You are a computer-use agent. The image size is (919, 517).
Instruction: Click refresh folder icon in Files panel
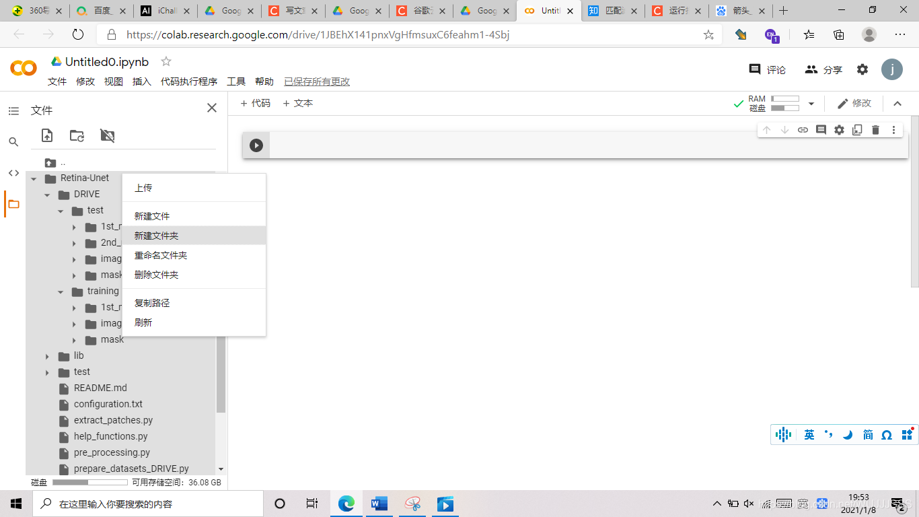[77, 135]
